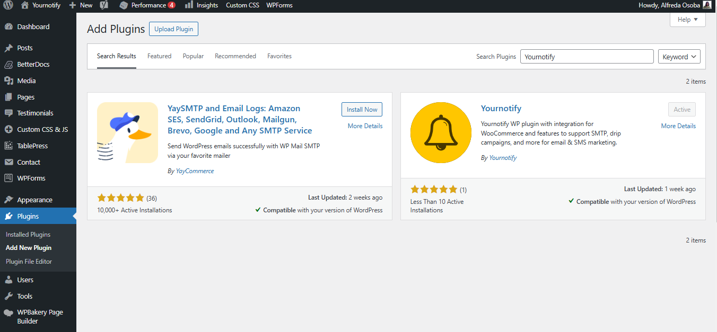717x332 pixels.
Task: Open Add New Plugin submenu item
Action: pyautogui.click(x=29, y=248)
